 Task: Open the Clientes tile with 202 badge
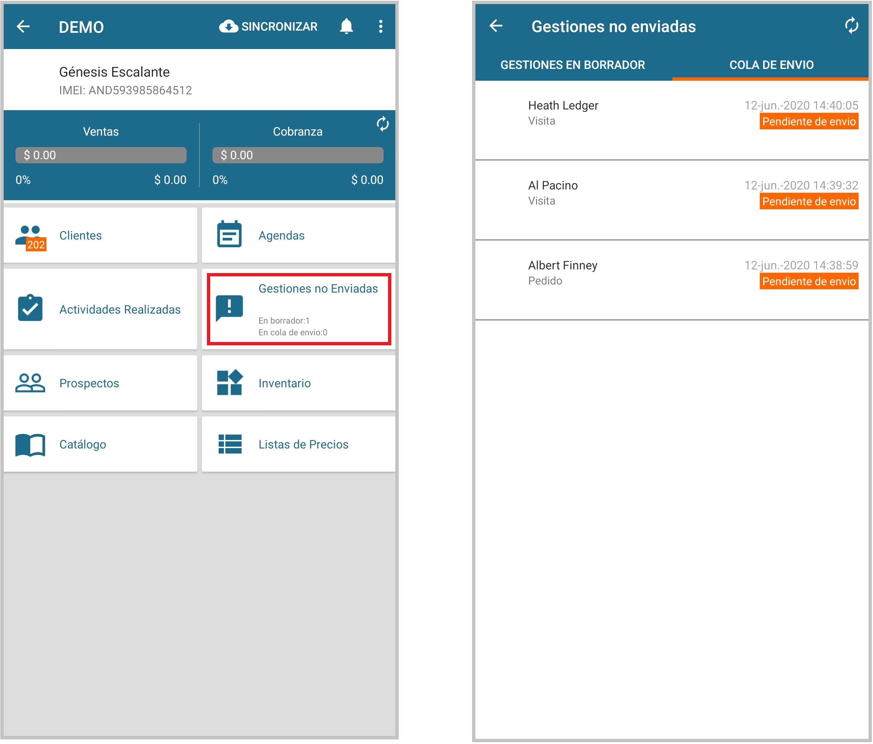pyautogui.click(x=100, y=235)
